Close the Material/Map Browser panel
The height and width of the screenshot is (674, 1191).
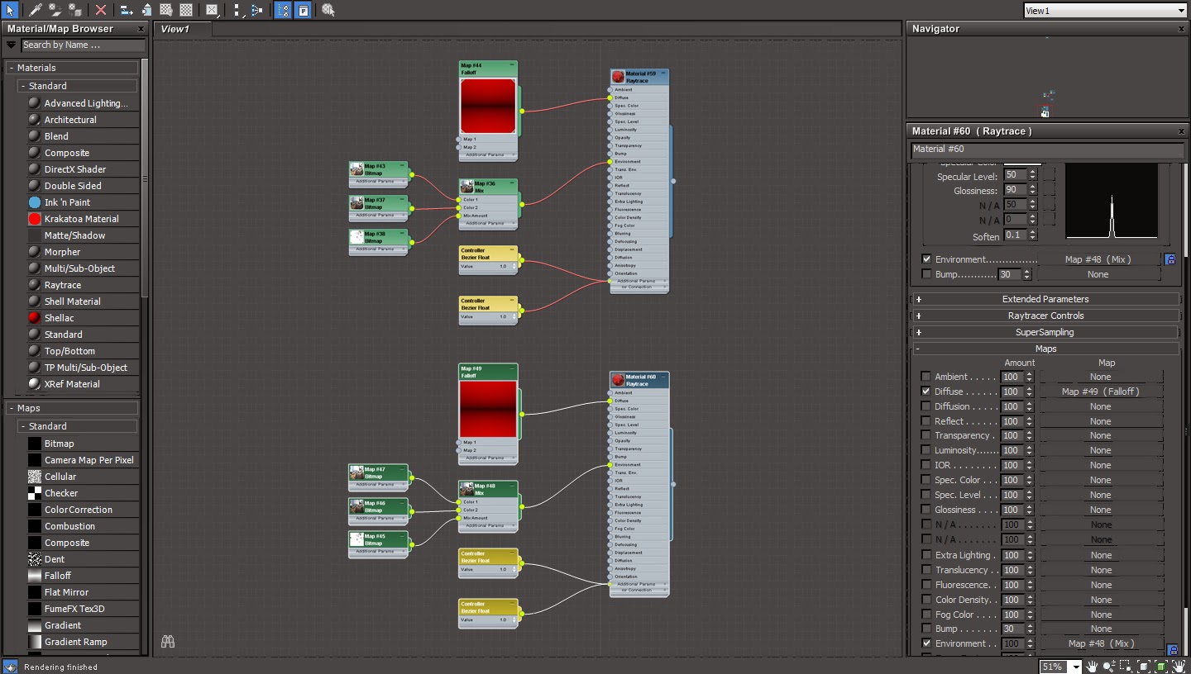click(x=141, y=29)
